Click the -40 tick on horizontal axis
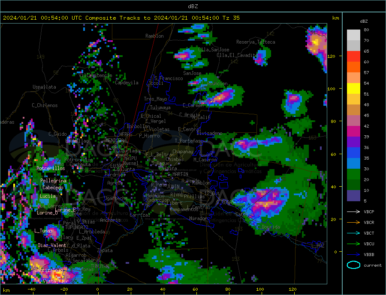The image size is (386, 295). pos(31,289)
